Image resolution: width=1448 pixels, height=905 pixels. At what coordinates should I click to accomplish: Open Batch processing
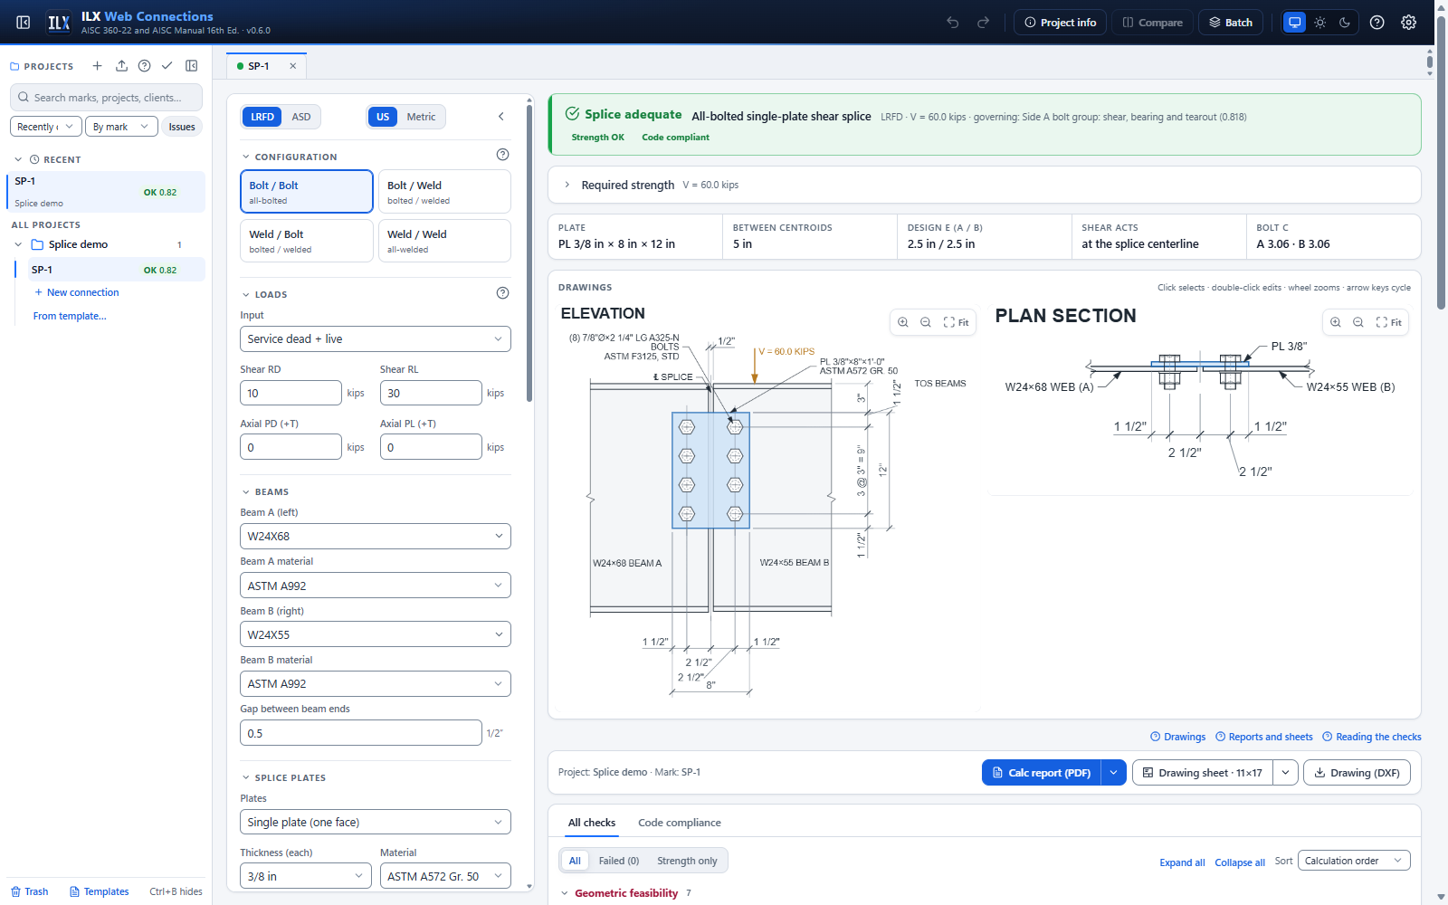[1231, 23]
